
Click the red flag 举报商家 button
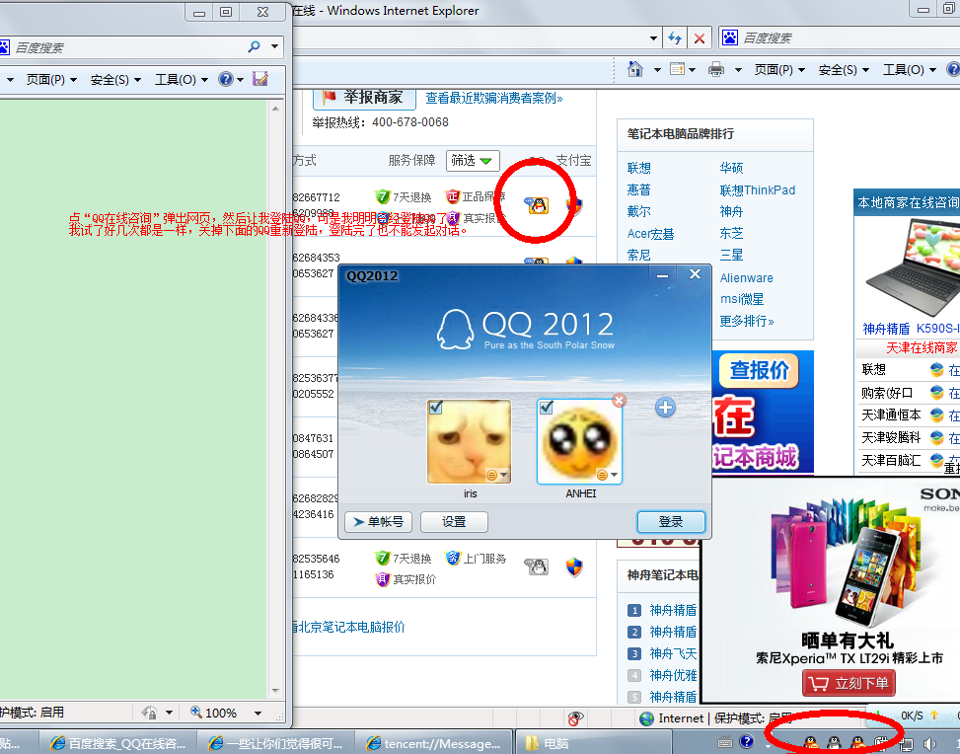[x=365, y=98]
